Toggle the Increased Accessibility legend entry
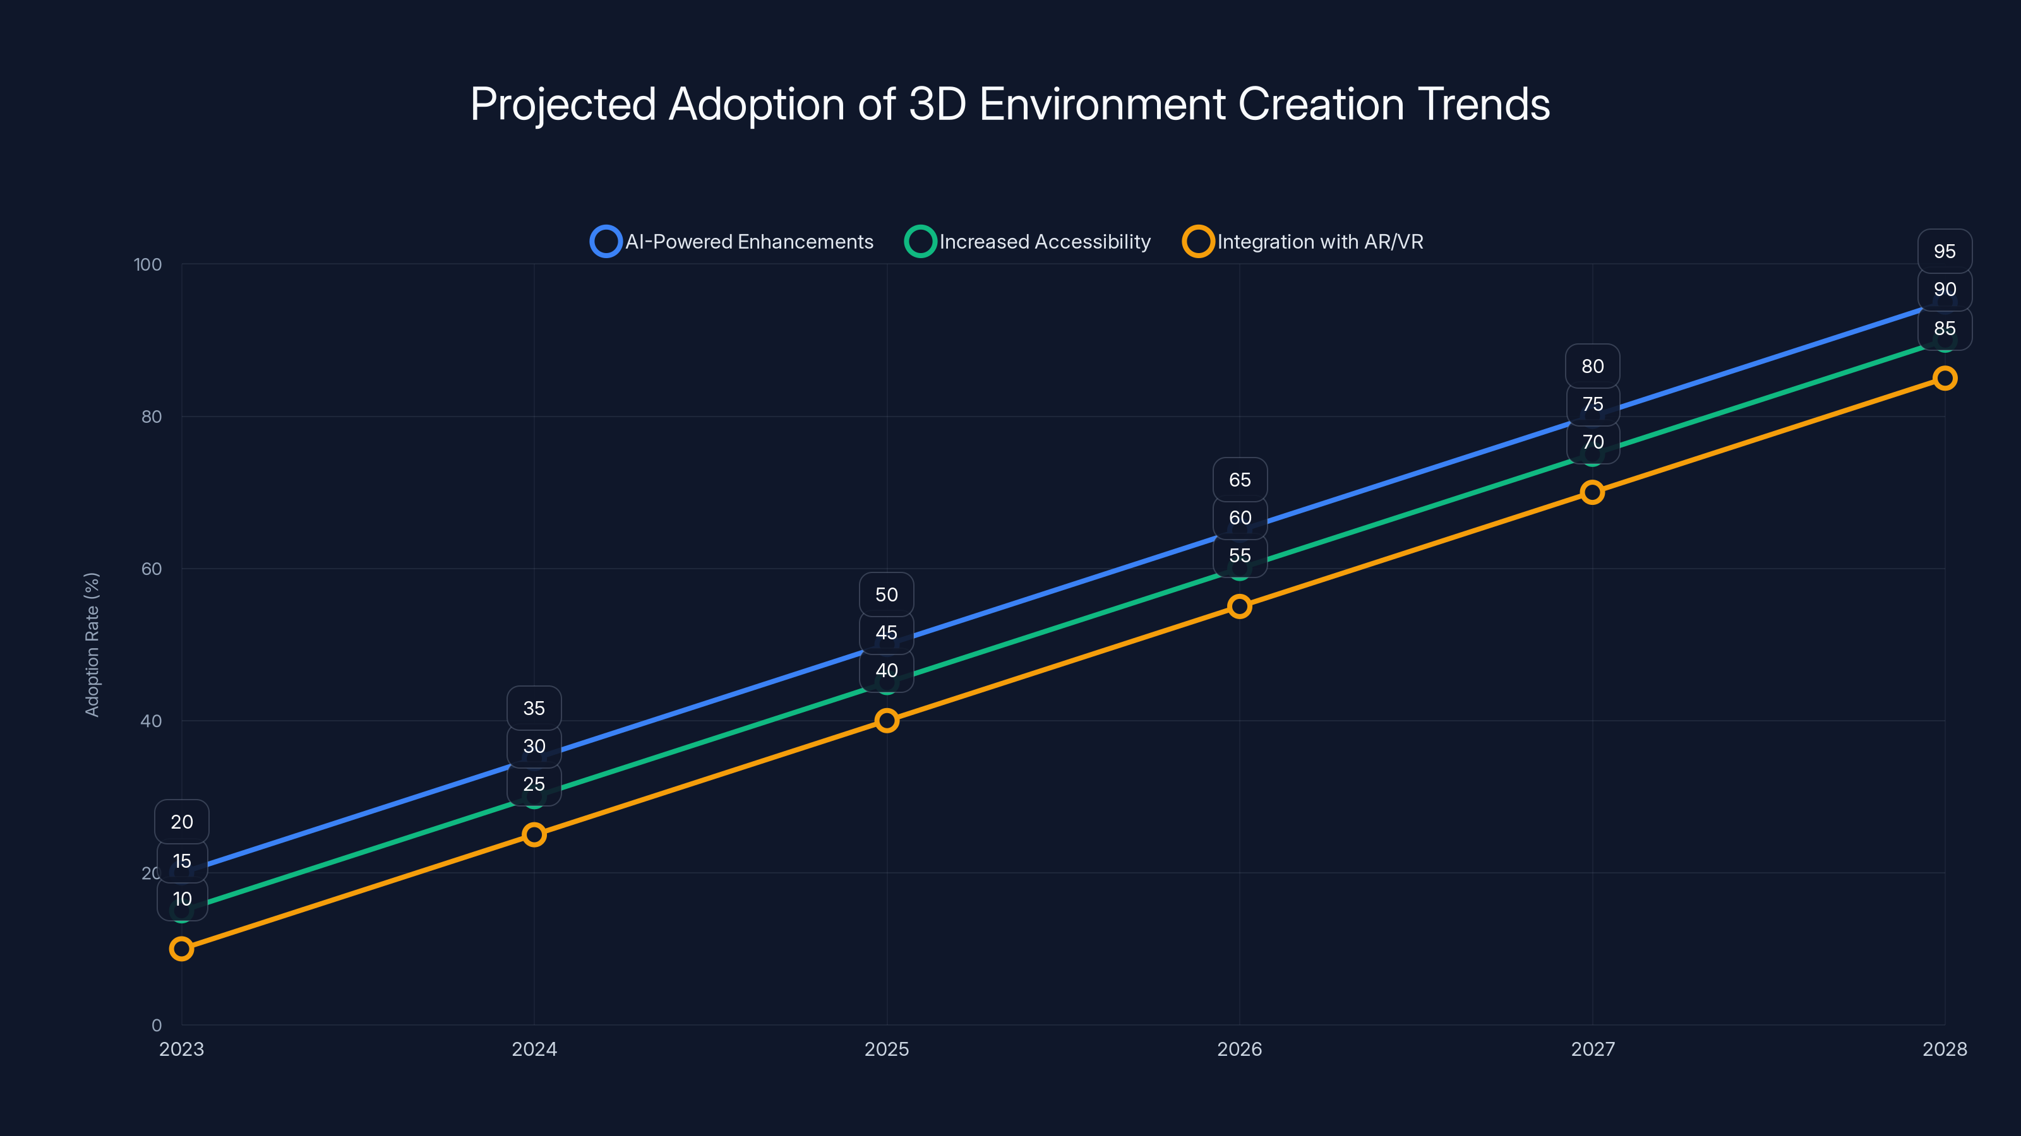Image resolution: width=2021 pixels, height=1136 pixels. pos(1028,242)
